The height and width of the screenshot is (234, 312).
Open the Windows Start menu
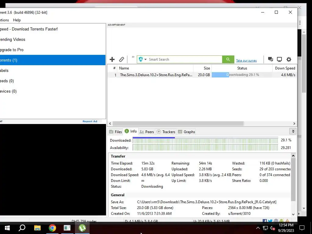tap(7, 228)
